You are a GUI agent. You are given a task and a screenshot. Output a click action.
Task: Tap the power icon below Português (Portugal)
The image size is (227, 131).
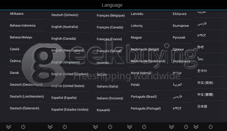point(144,127)
